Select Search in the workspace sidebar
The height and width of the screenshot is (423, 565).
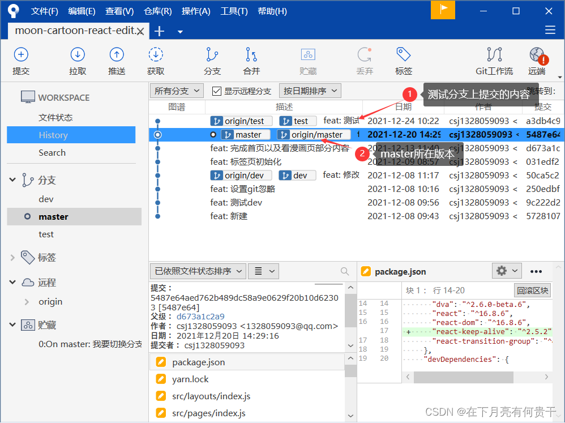[52, 152]
